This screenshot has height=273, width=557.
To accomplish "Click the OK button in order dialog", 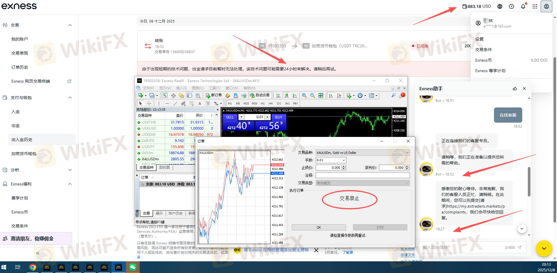I will (319, 227).
